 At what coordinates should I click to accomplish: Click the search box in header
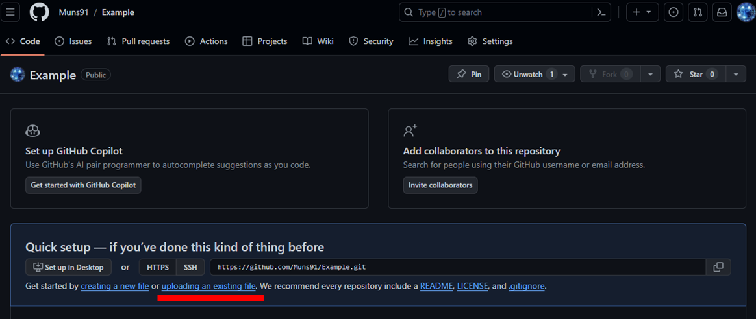coord(495,12)
